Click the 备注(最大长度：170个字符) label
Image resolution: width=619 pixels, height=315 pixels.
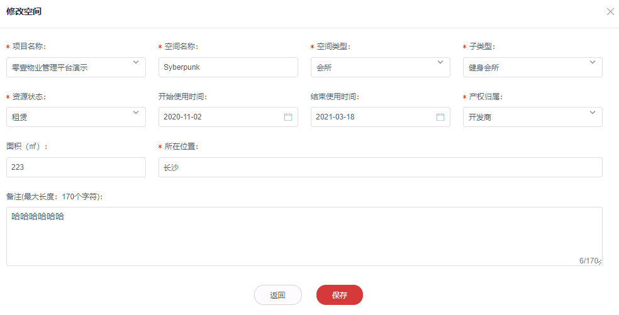55,196
